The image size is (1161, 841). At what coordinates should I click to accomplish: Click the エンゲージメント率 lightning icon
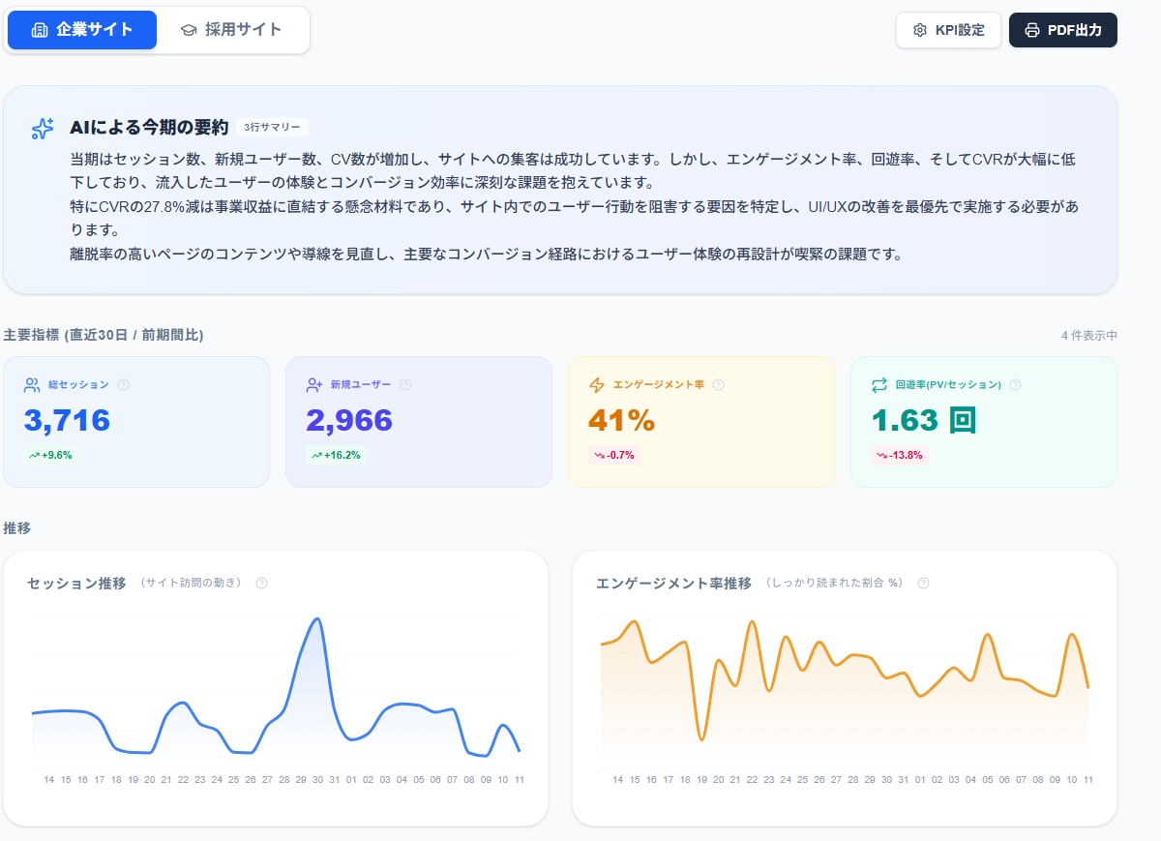click(x=597, y=385)
